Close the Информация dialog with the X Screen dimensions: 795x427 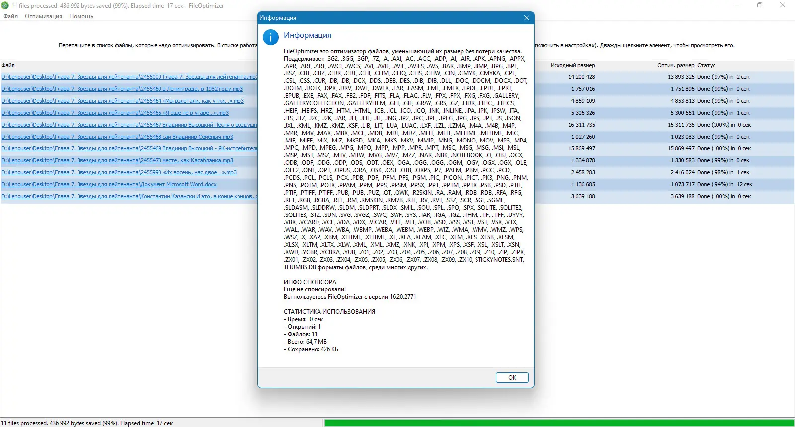coord(527,18)
